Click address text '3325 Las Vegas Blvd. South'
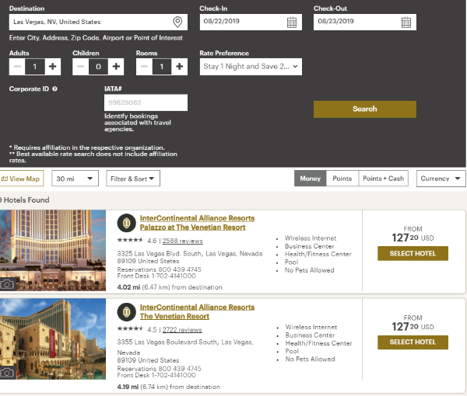 click(x=159, y=254)
